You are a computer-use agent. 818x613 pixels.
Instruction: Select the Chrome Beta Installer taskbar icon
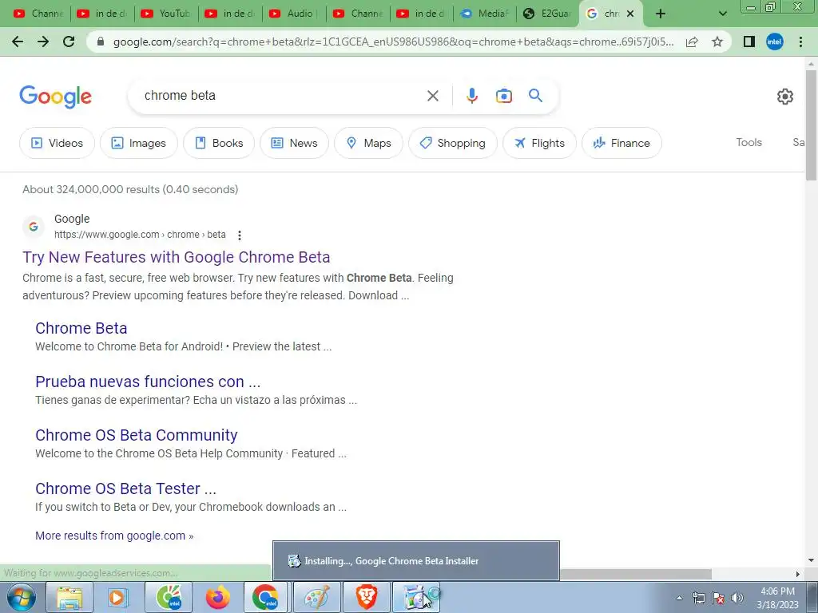point(416,597)
